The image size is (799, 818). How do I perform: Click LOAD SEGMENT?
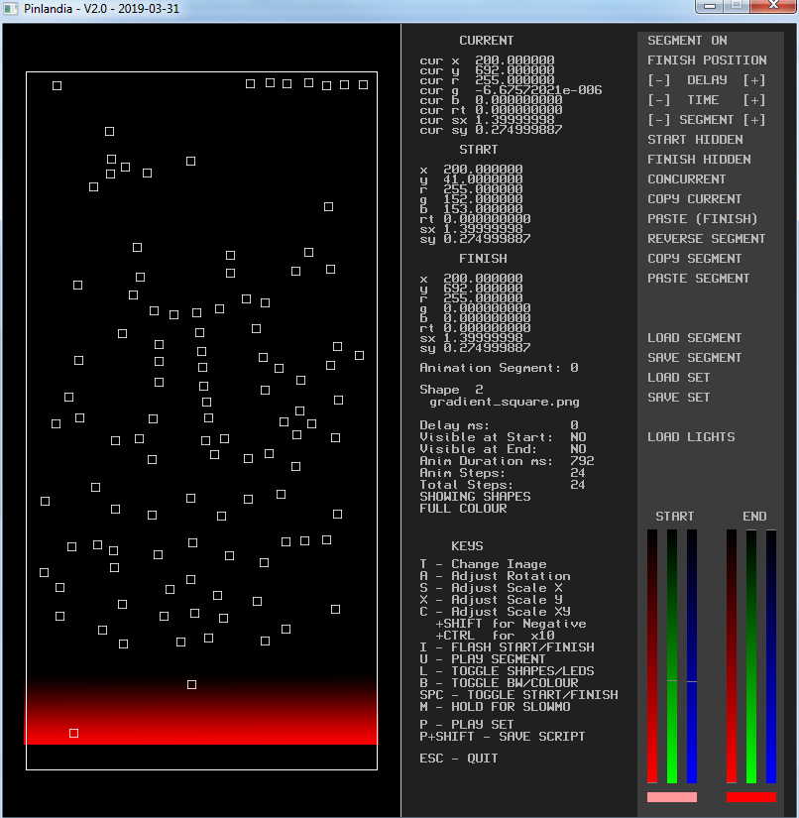click(695, 338)
